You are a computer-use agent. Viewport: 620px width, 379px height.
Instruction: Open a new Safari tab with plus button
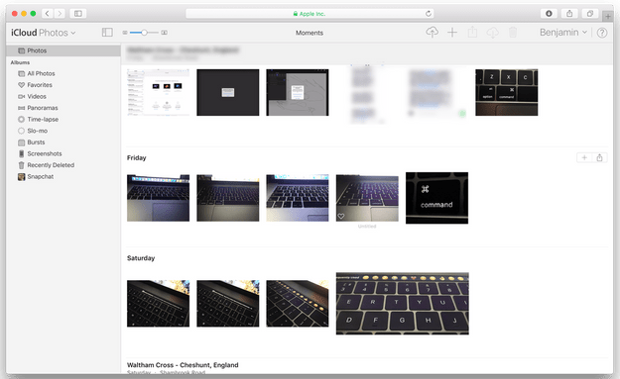pos(608,16)
